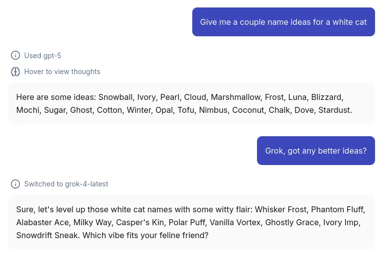Click the reply starting "Here are some ideas"
This screenshot has width=386, height=259.
point(192,103)
